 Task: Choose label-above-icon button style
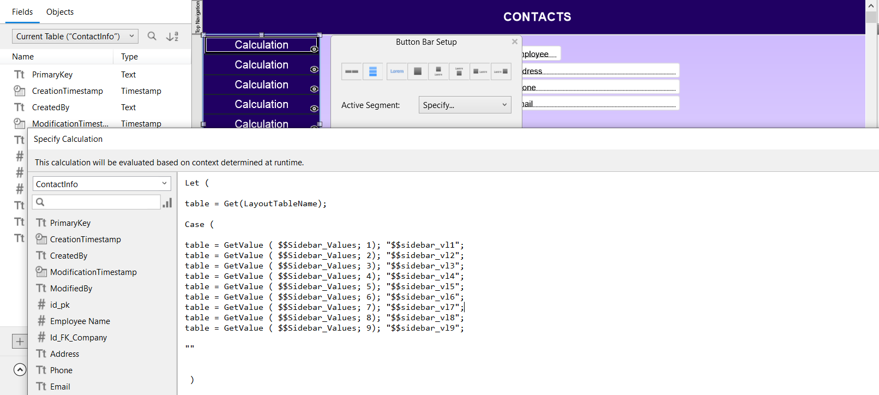[459, 71]
